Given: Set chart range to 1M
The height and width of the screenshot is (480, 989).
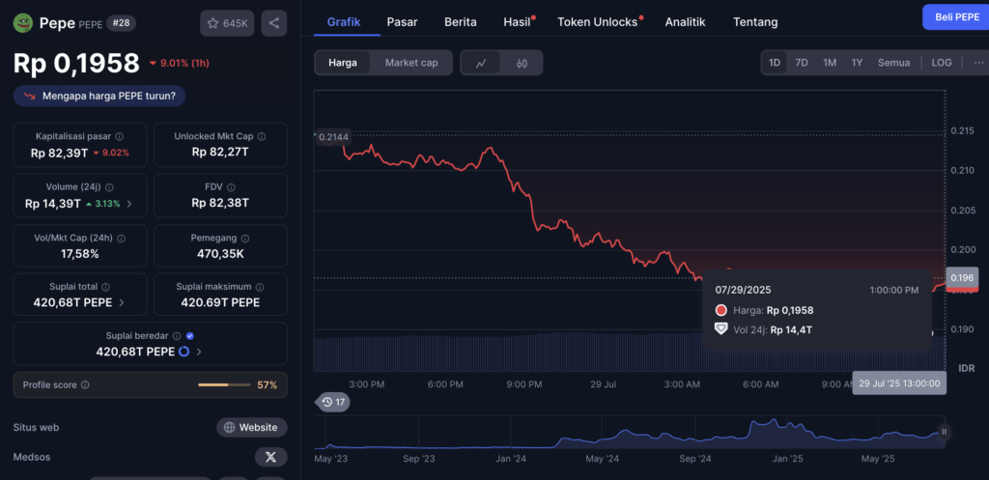Looking at the screenshot, I should point(830,63).
